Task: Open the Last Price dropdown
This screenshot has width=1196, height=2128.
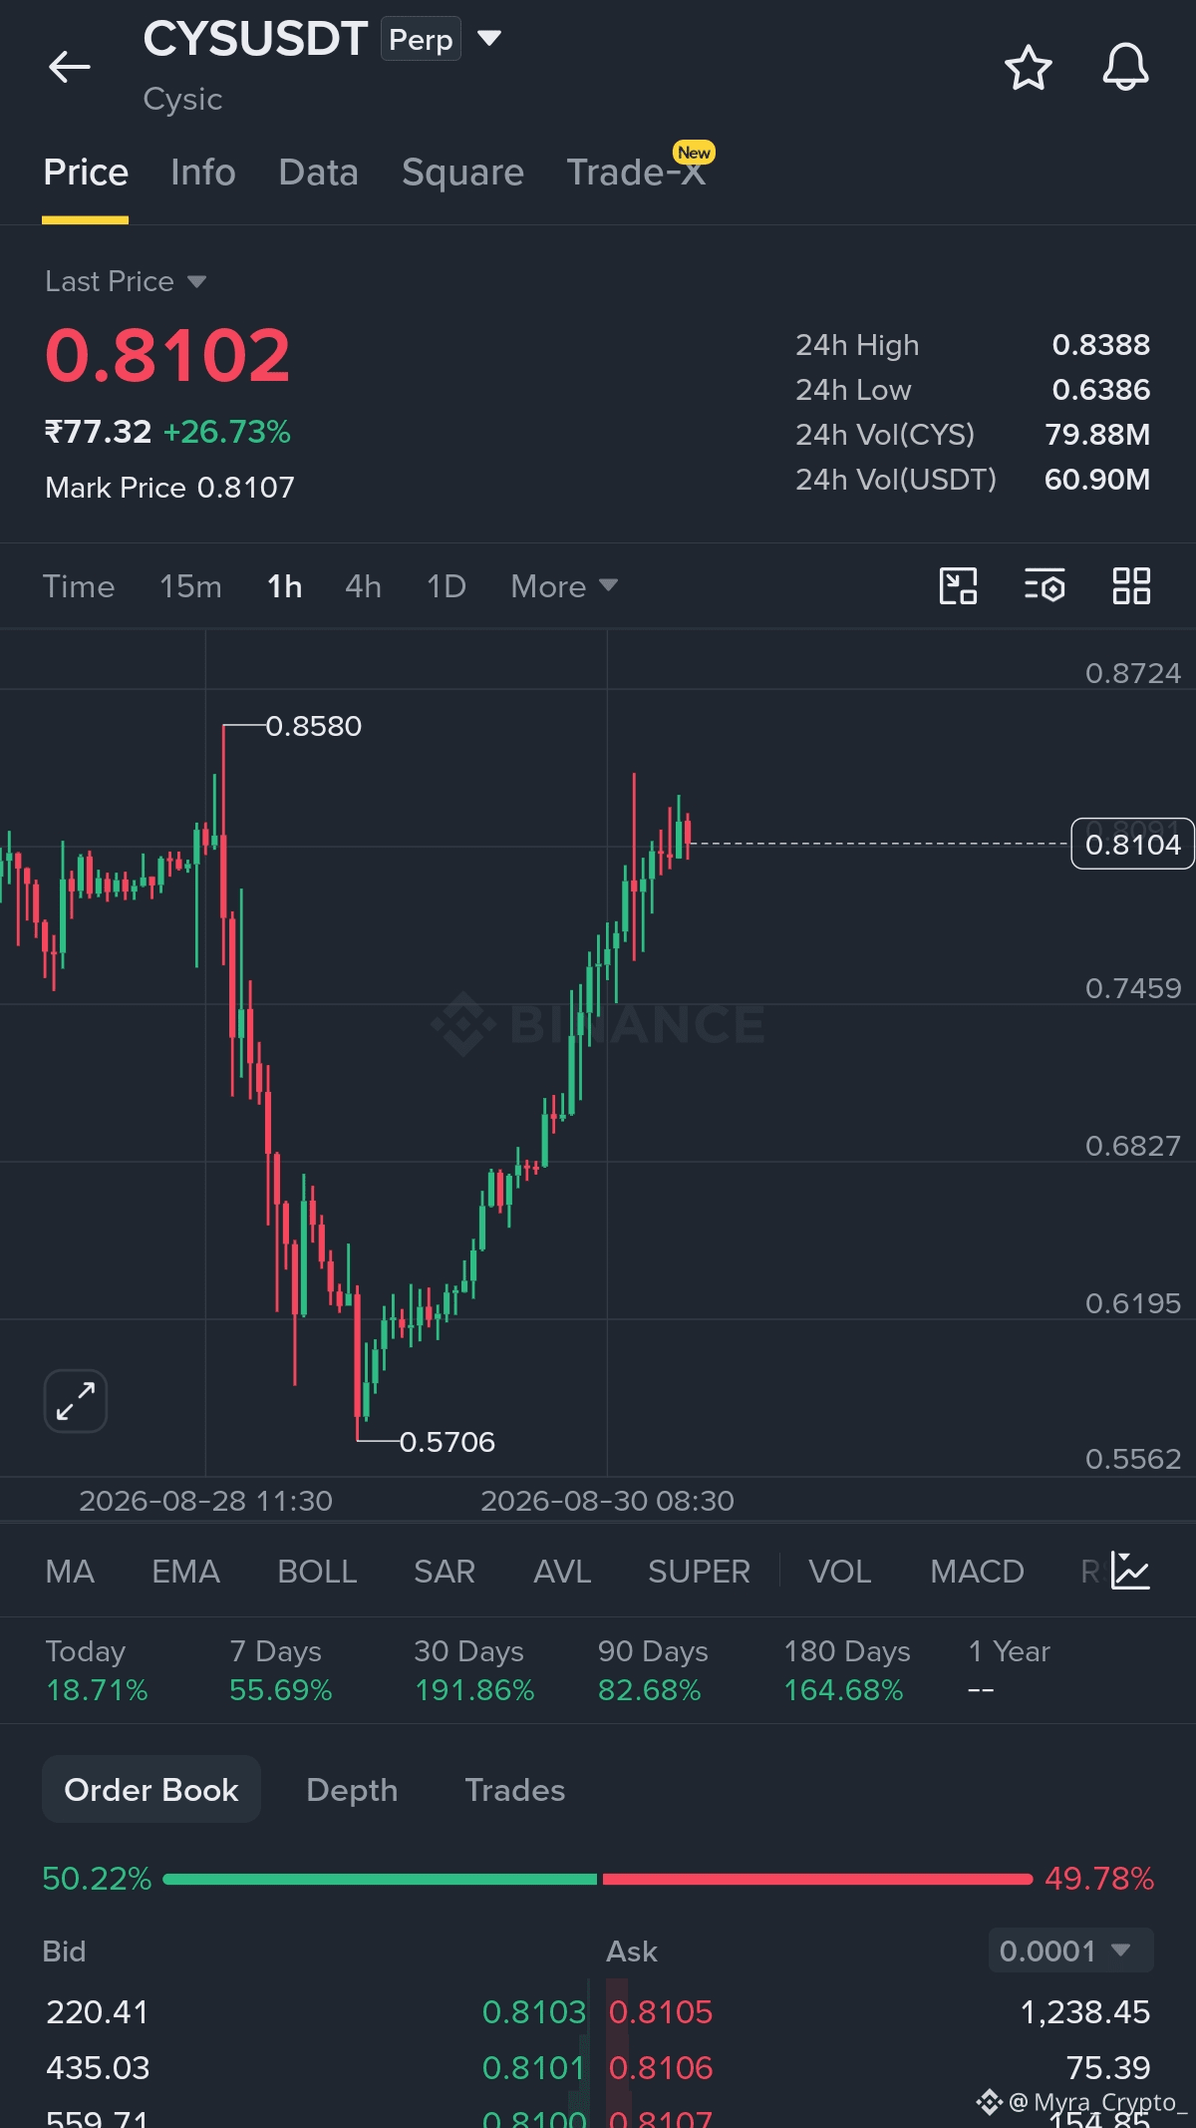Action: coord(126,281)
